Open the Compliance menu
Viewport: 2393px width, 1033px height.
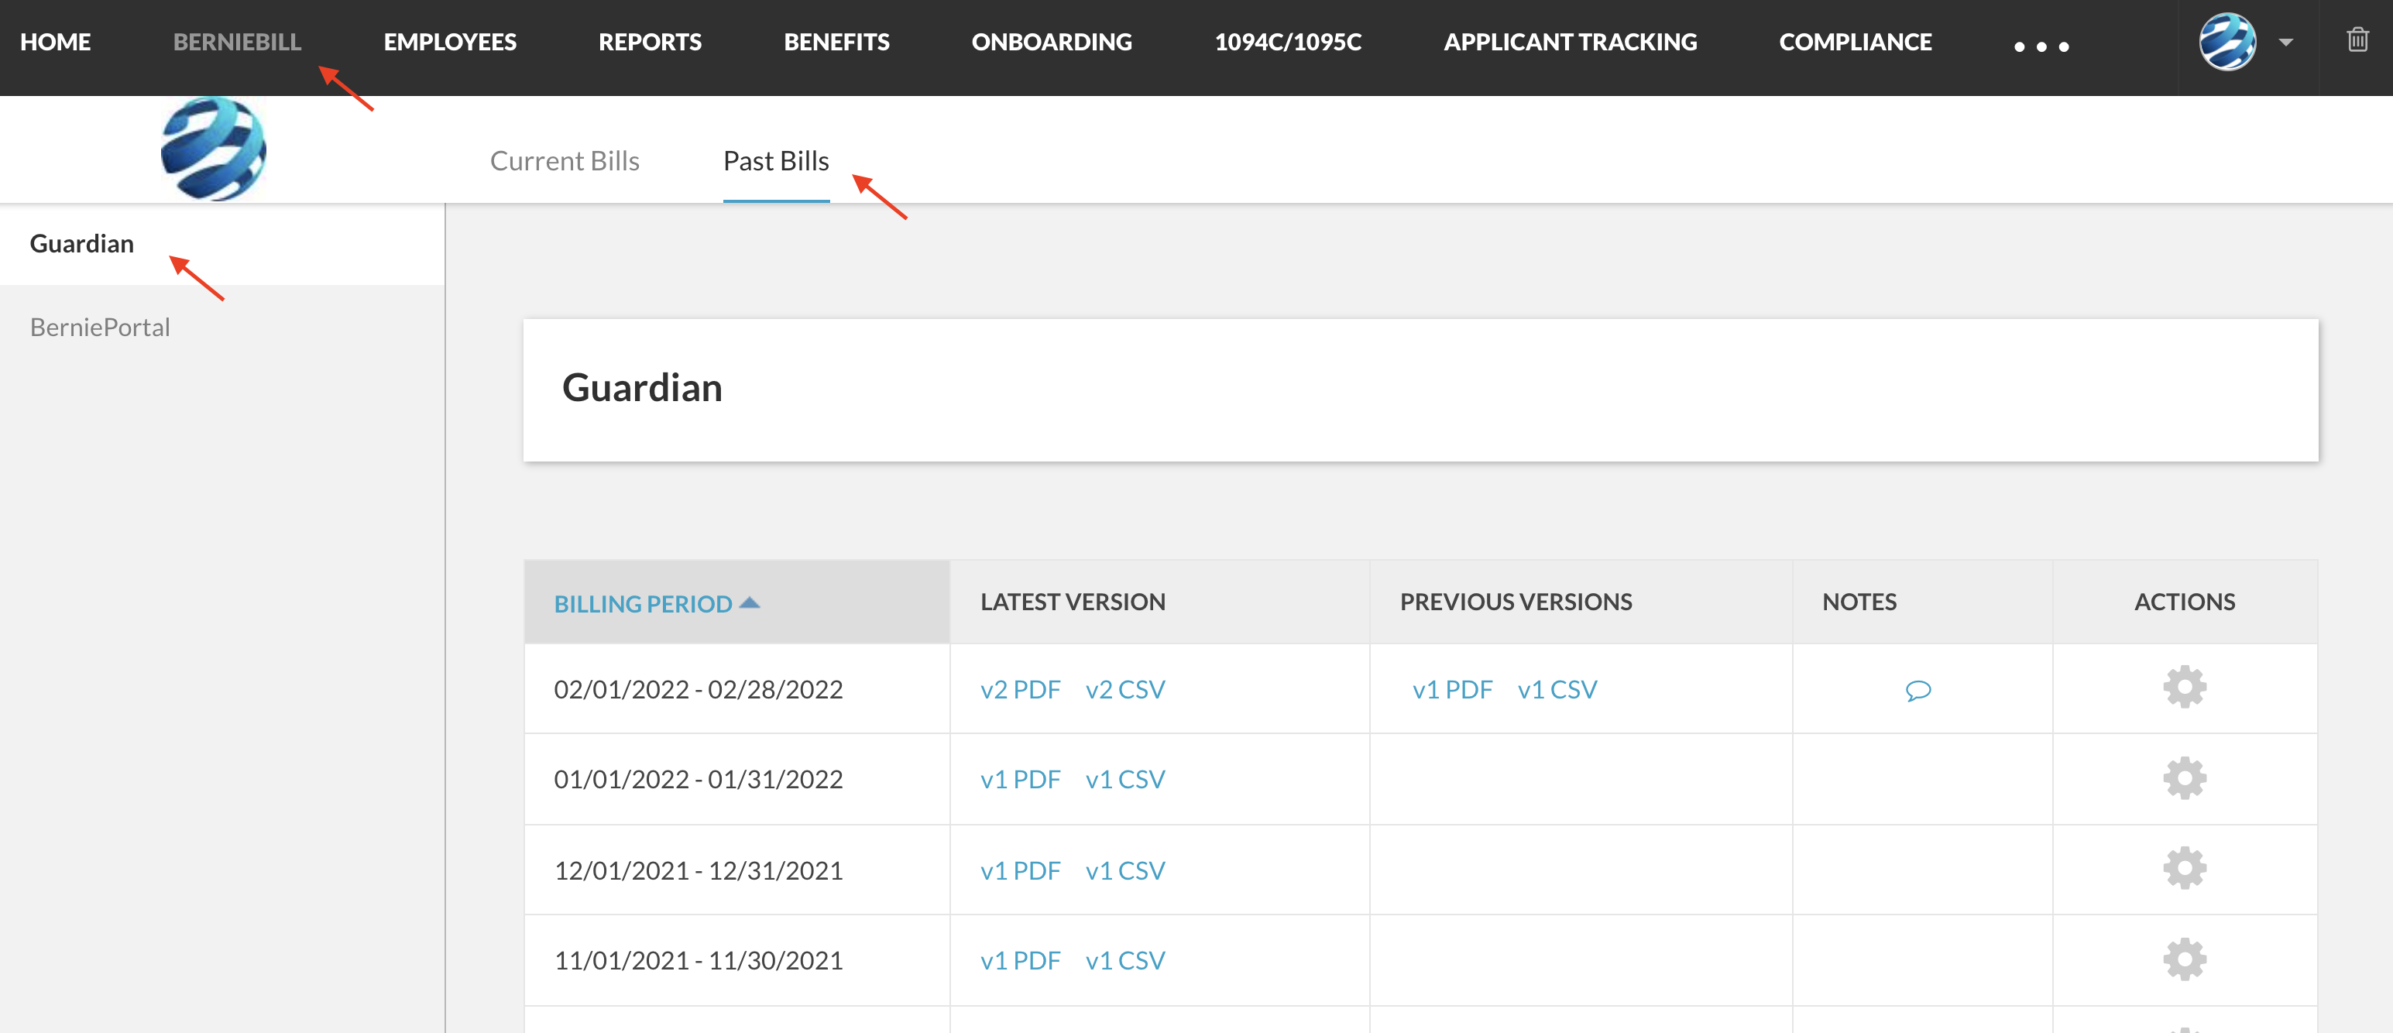point(1855,42)
